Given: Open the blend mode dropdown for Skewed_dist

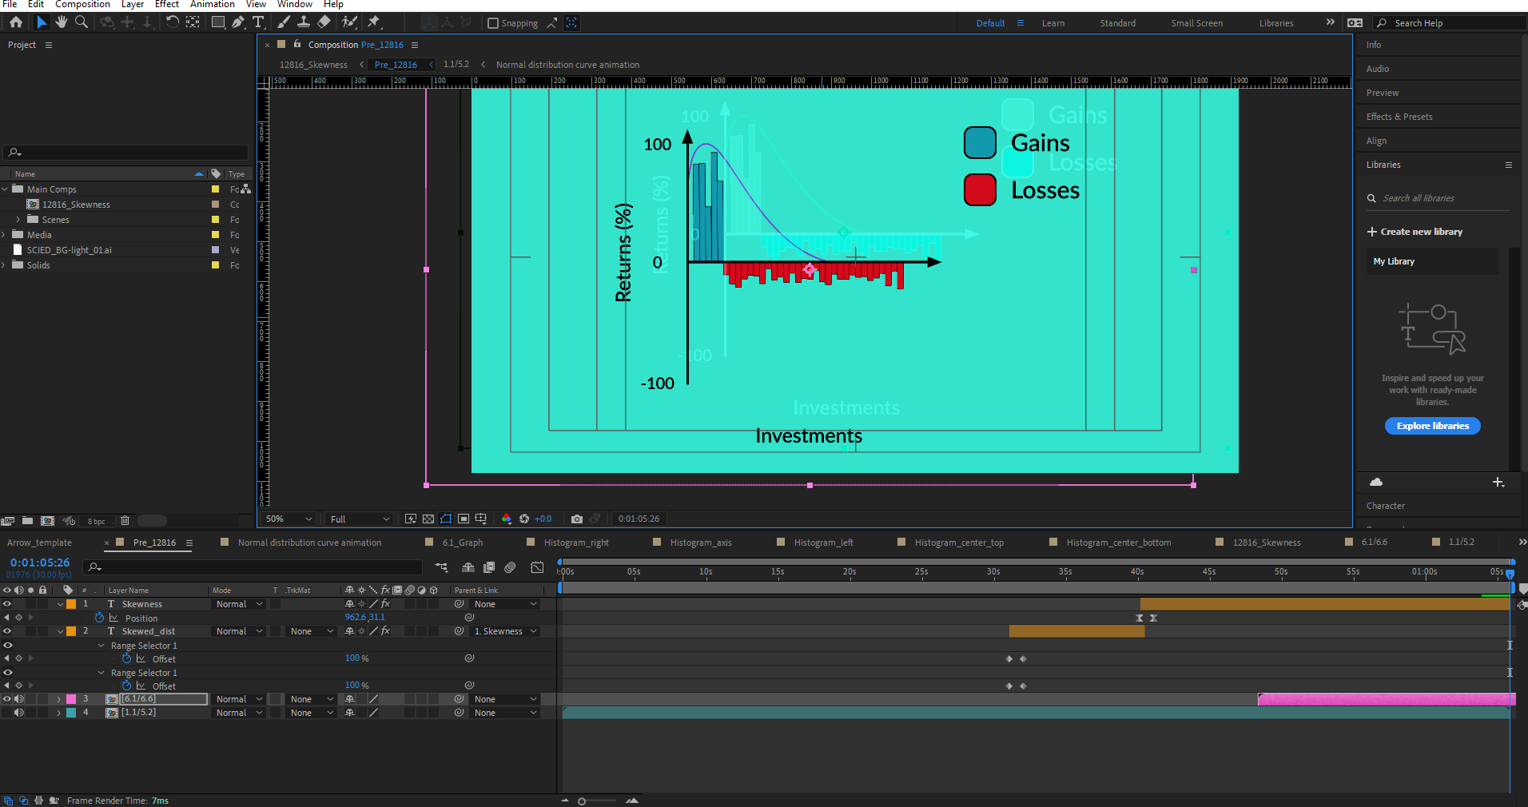Looking at the screenshot, I should pyautogui.click(x=237, y=631).
